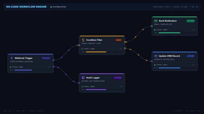The height and width of the screenshot is (114, 204).
Task: Click the EXECUTIONS counter in header
Action: [161, 7]
